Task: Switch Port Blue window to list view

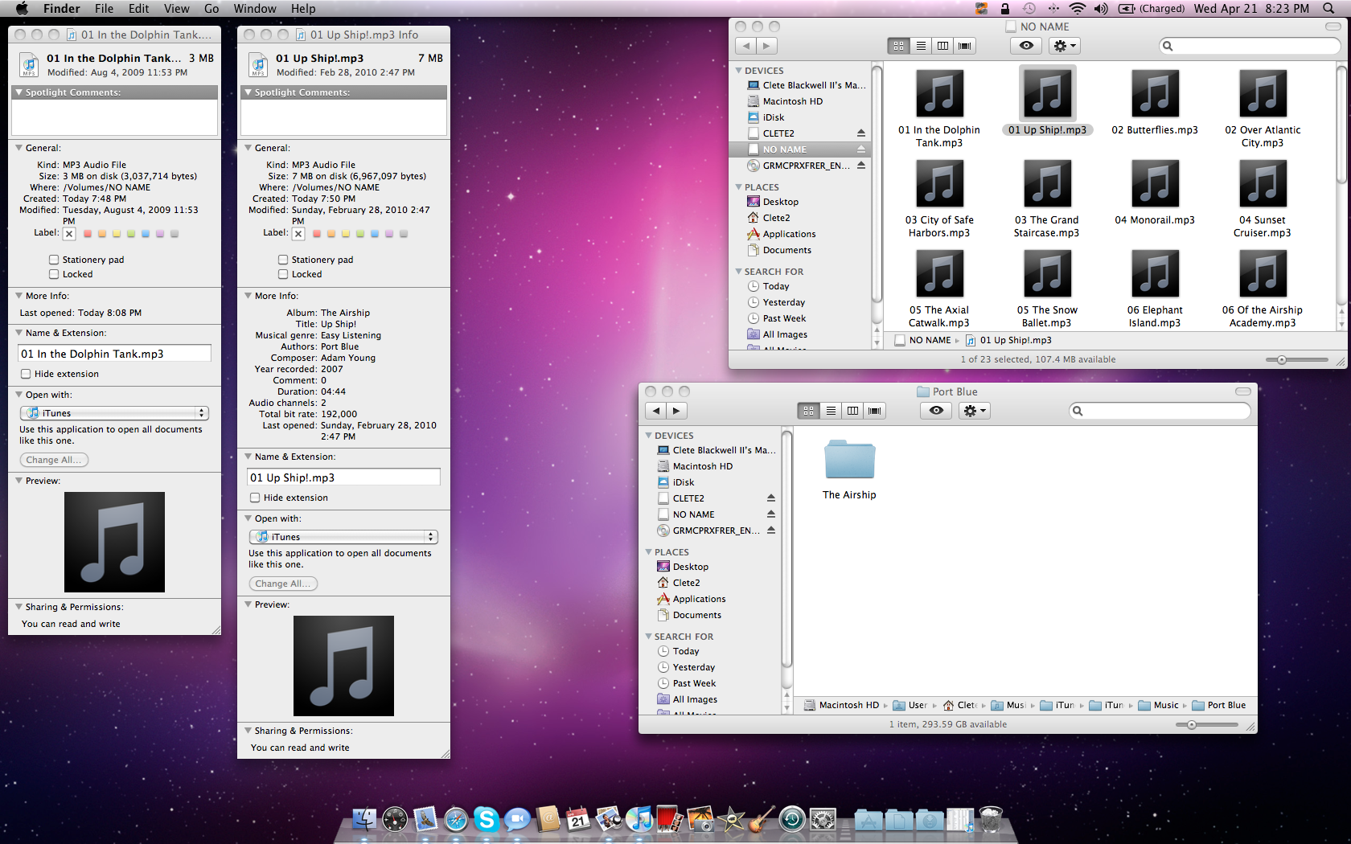Action: click(x=831, y=411)
